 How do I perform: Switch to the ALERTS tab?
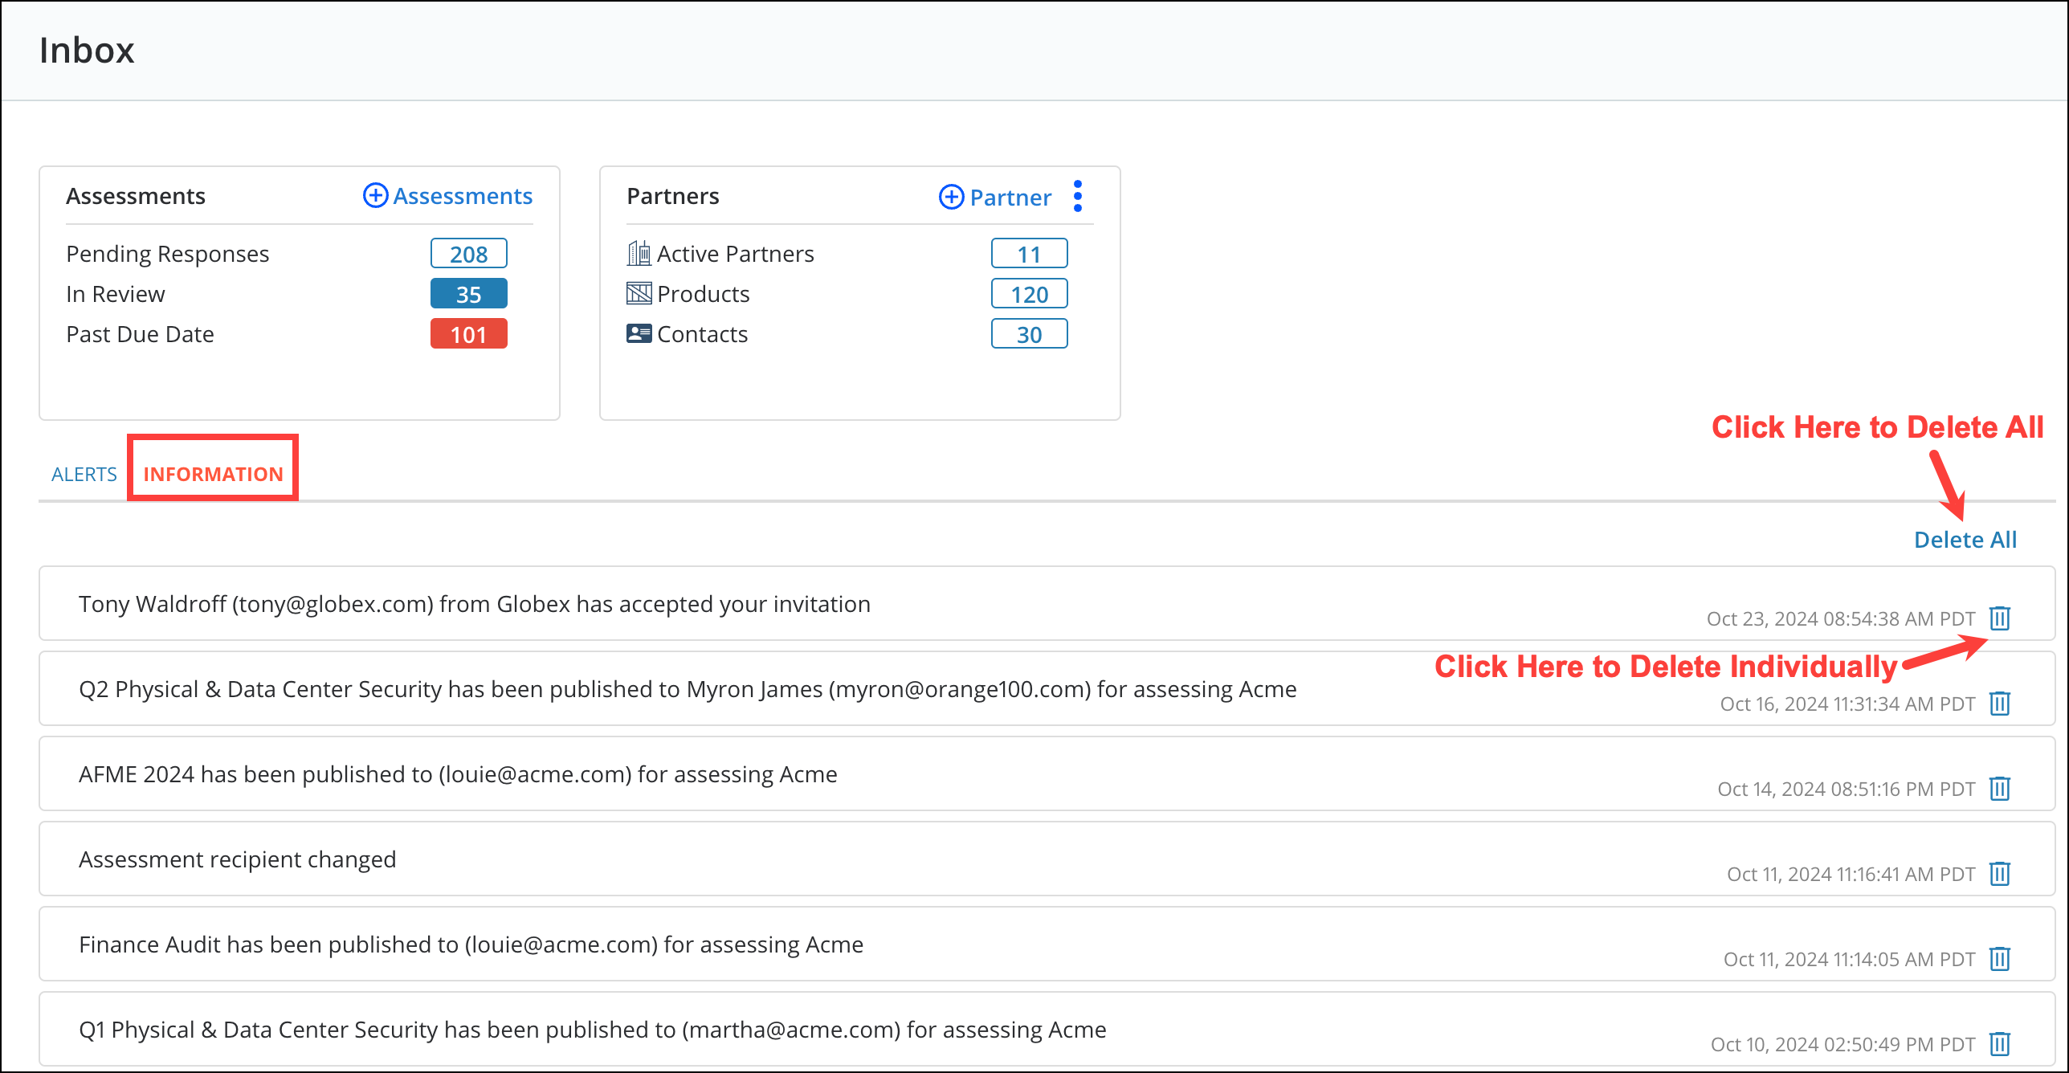point(84,474)
